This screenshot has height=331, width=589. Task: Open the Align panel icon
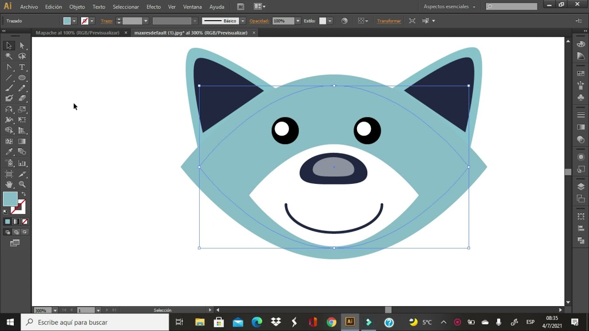coord(581,228)
